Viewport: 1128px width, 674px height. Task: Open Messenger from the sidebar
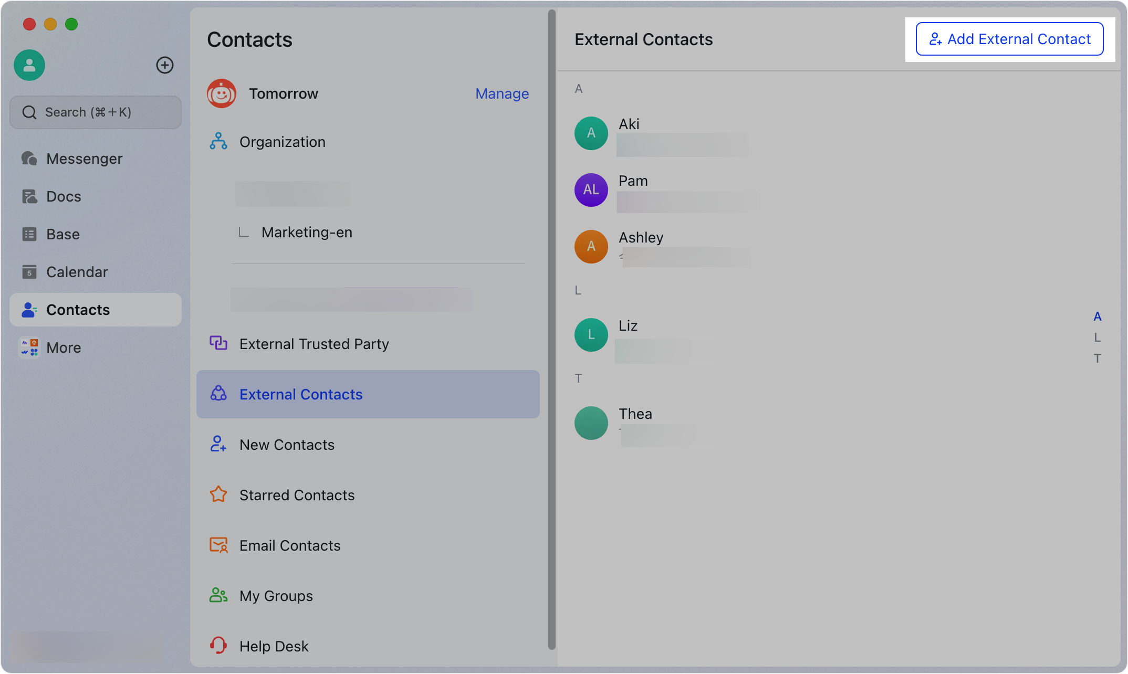tap(84, 158)
